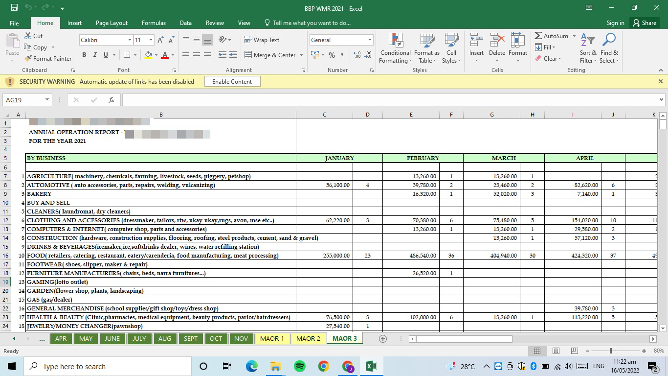Screen dimensions: 668x376
Task: Align text right icon
Action: (207, 55)
